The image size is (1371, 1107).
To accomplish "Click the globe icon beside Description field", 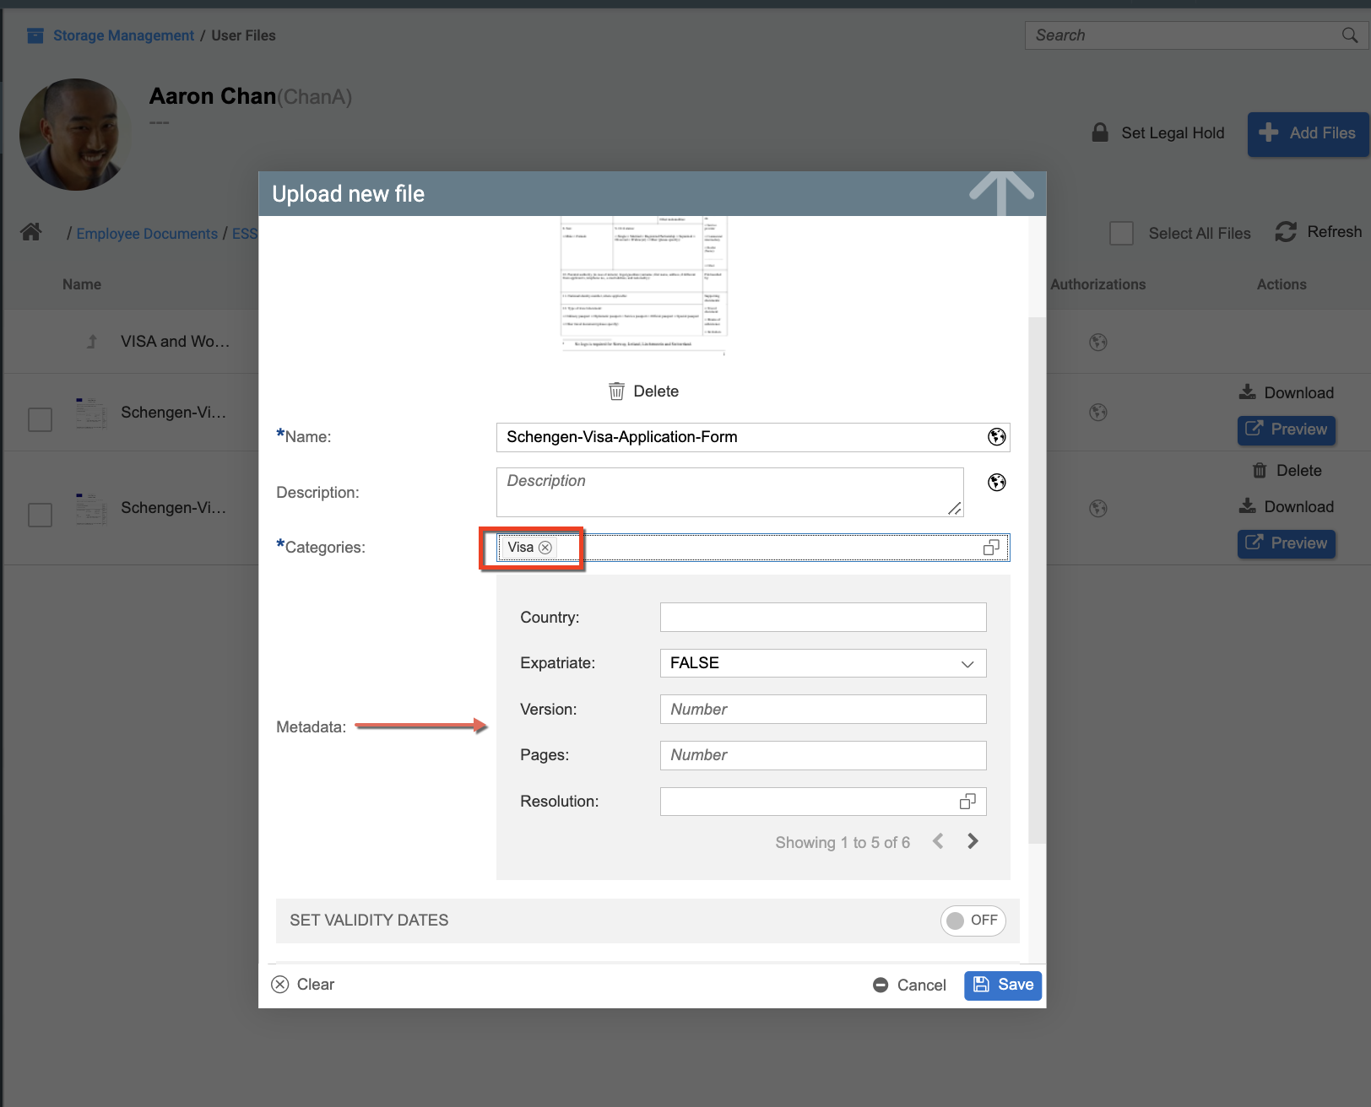I will pos(996,483).
